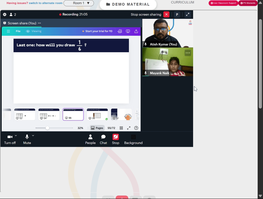Open the Background options

click(x=133, y=139)
